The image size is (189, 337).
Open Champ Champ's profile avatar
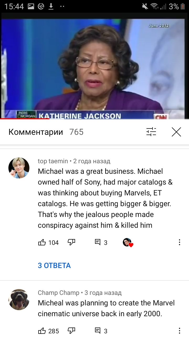[x=19, y=300]
